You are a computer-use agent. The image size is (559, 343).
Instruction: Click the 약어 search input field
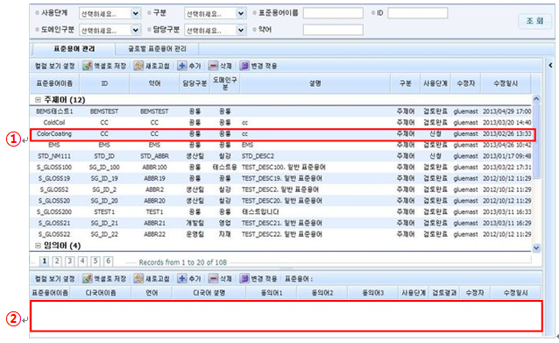(333, 30)
